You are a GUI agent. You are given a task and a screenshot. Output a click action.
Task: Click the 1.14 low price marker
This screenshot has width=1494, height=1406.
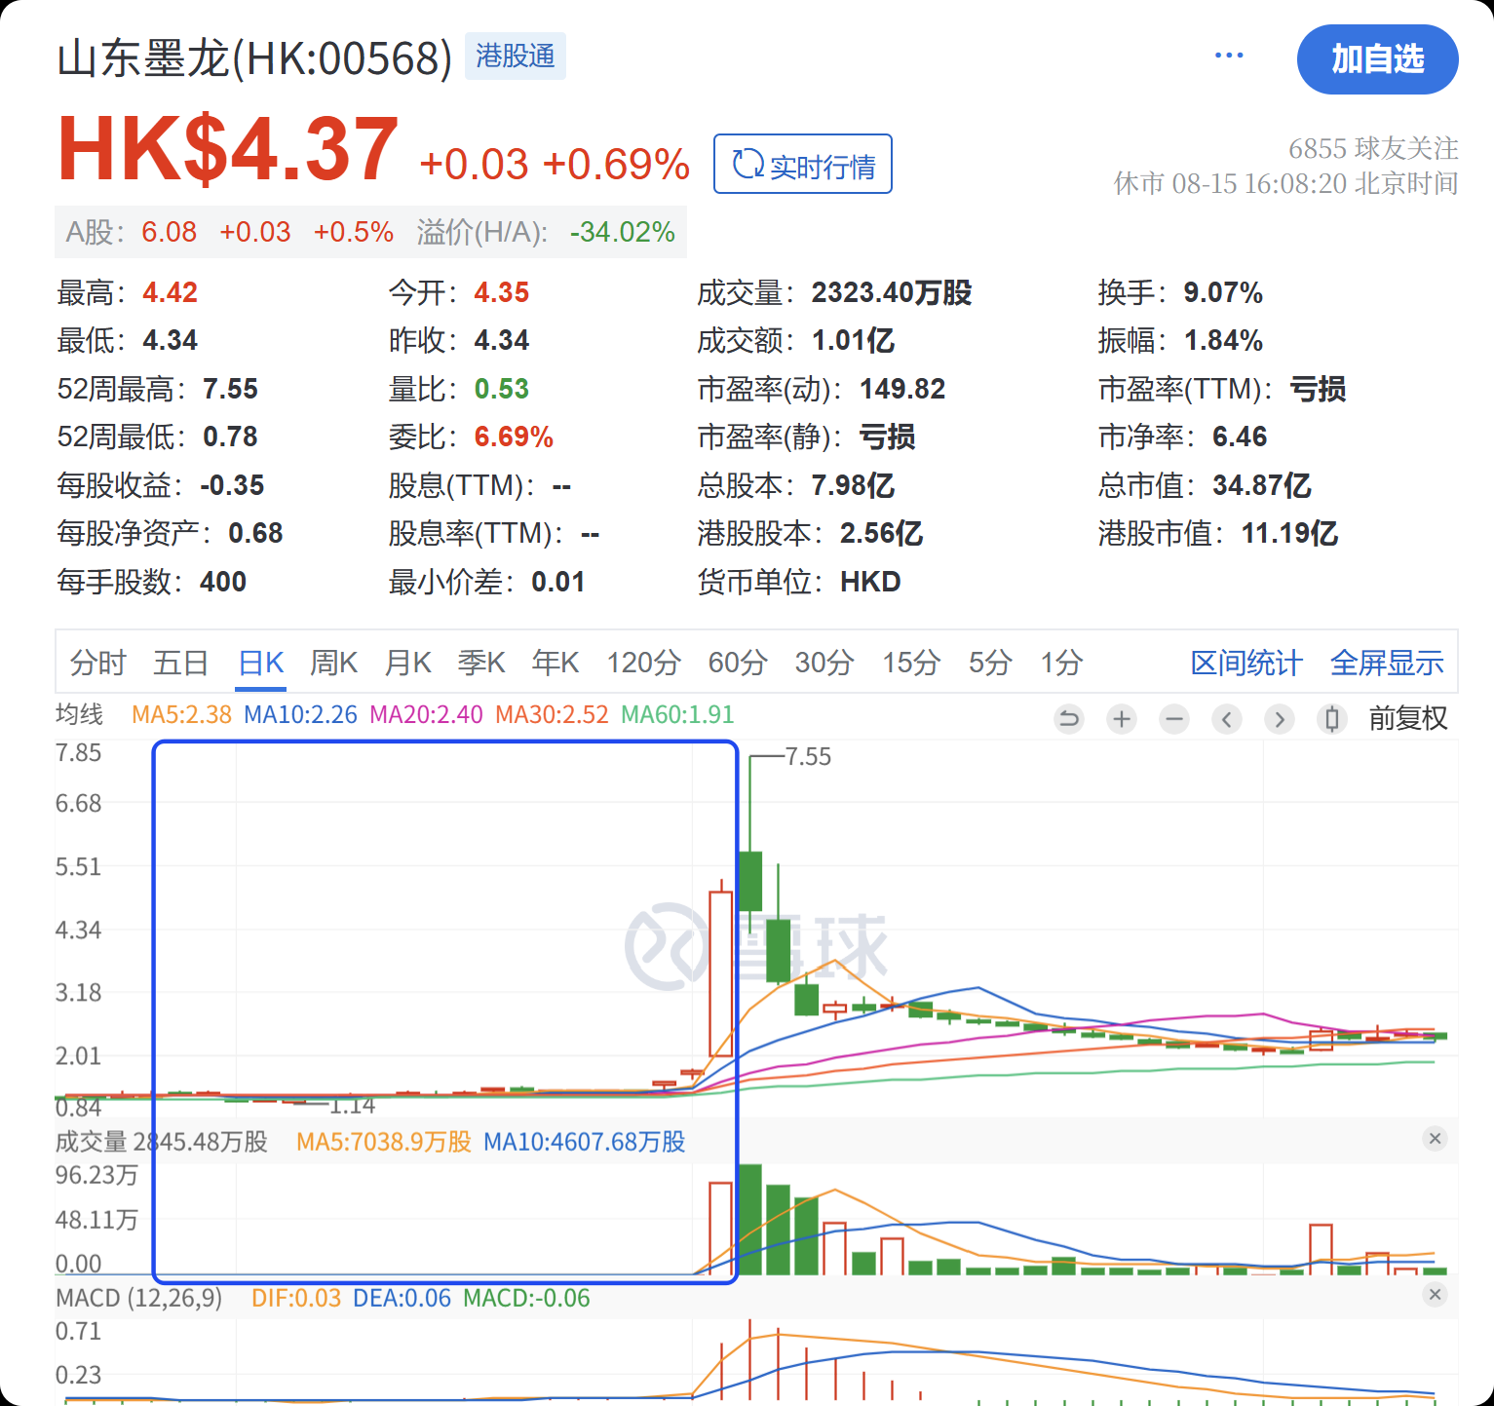coord(353,1106)
